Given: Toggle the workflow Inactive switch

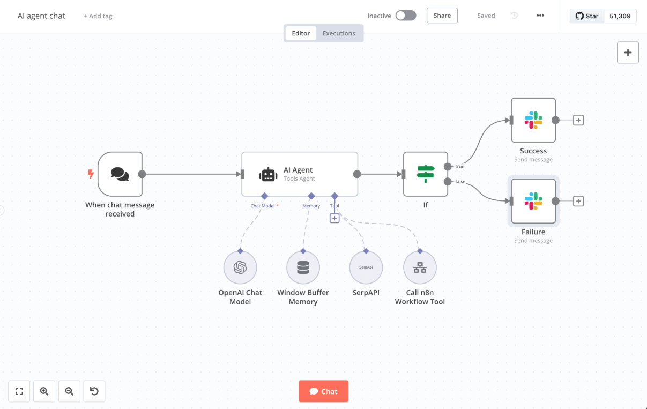Looking at the screenshot, I should click(x=406, y=16).
